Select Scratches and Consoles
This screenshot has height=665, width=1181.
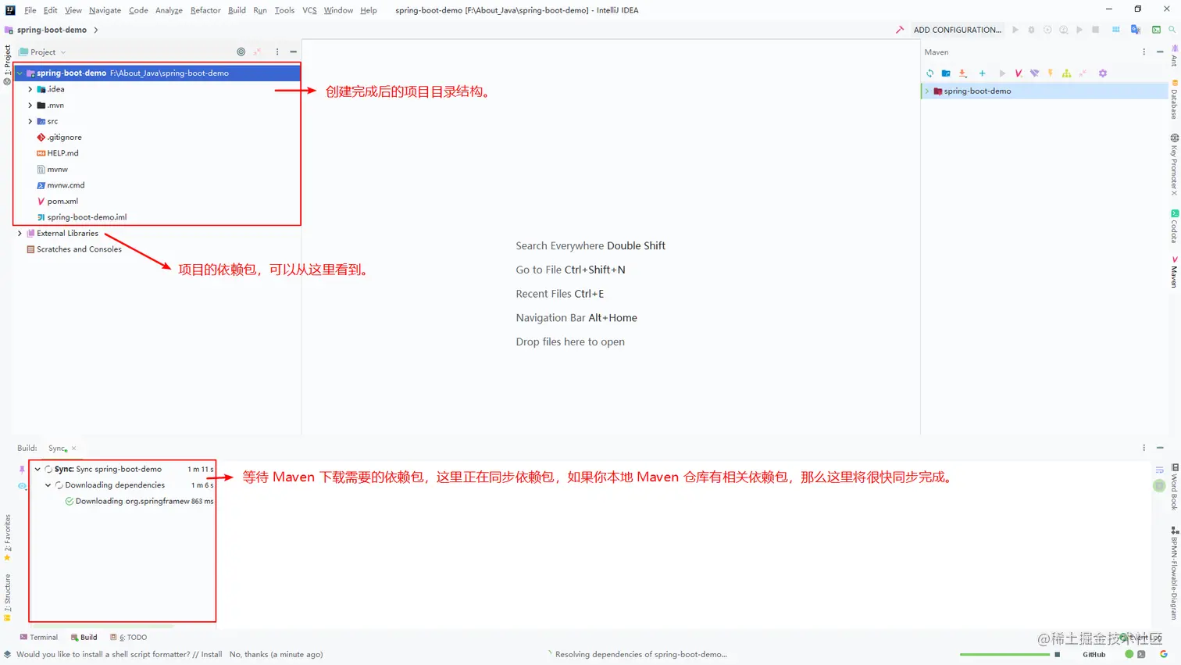click(74, 249)
